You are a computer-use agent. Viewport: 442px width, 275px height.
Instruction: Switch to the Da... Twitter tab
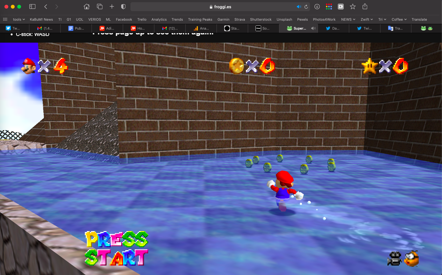tap(334, 28)
